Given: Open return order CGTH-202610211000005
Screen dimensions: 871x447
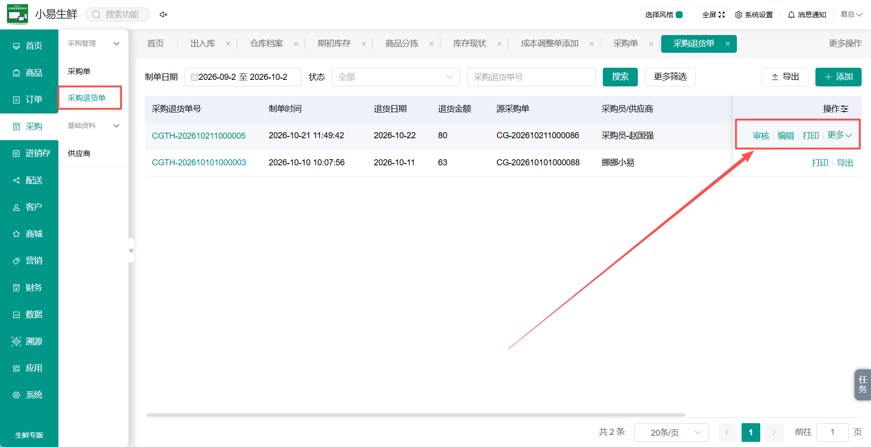Looking at the screenshot, I should point(199,136).
